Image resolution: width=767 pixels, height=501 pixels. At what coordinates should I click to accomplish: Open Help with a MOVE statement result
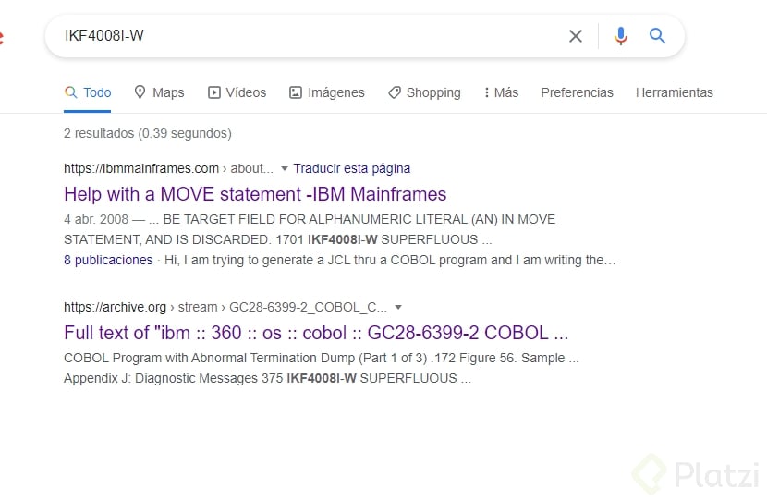[x=255, y=194]
